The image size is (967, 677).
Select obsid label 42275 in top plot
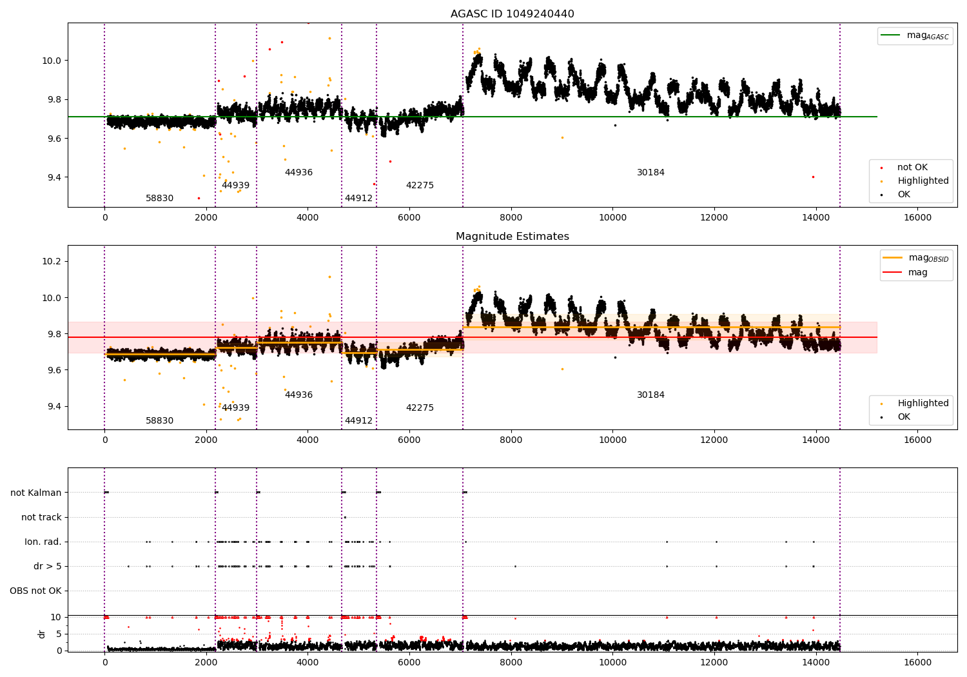(x=420, y=186)
